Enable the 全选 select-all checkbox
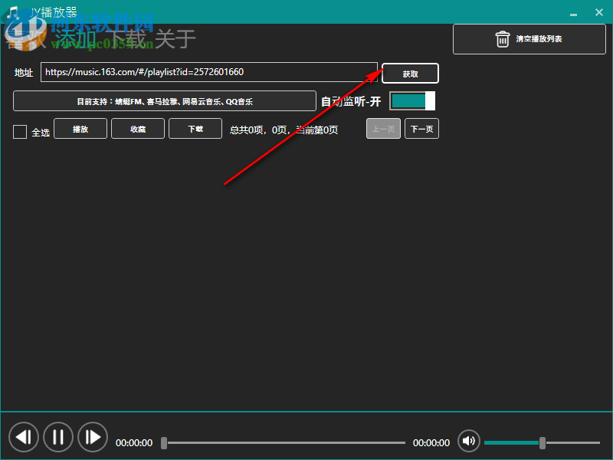The width and height of the screenshot is (613, 460). coord(19,131)
